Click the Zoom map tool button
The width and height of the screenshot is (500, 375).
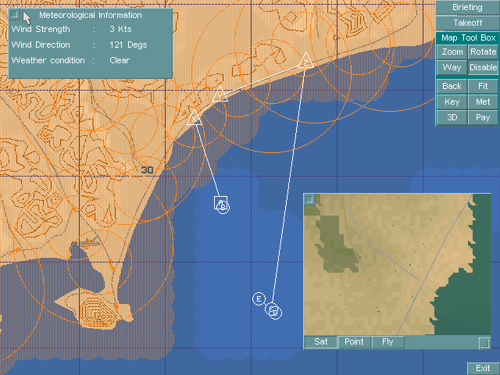pos(452,52)
